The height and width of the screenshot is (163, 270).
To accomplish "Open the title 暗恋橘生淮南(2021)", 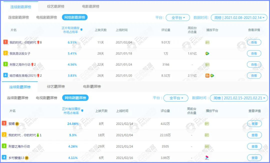I will 23,76.
